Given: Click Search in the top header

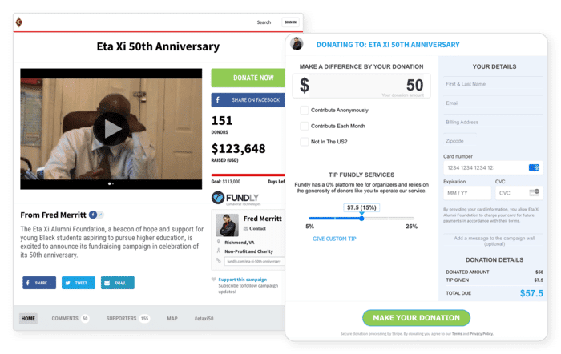Looking at the screenshot, I should pyautogui.click(x=264, y=22).
